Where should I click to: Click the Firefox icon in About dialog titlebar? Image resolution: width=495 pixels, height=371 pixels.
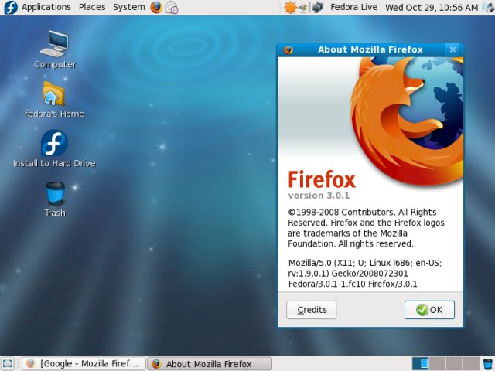pos(288,49)
